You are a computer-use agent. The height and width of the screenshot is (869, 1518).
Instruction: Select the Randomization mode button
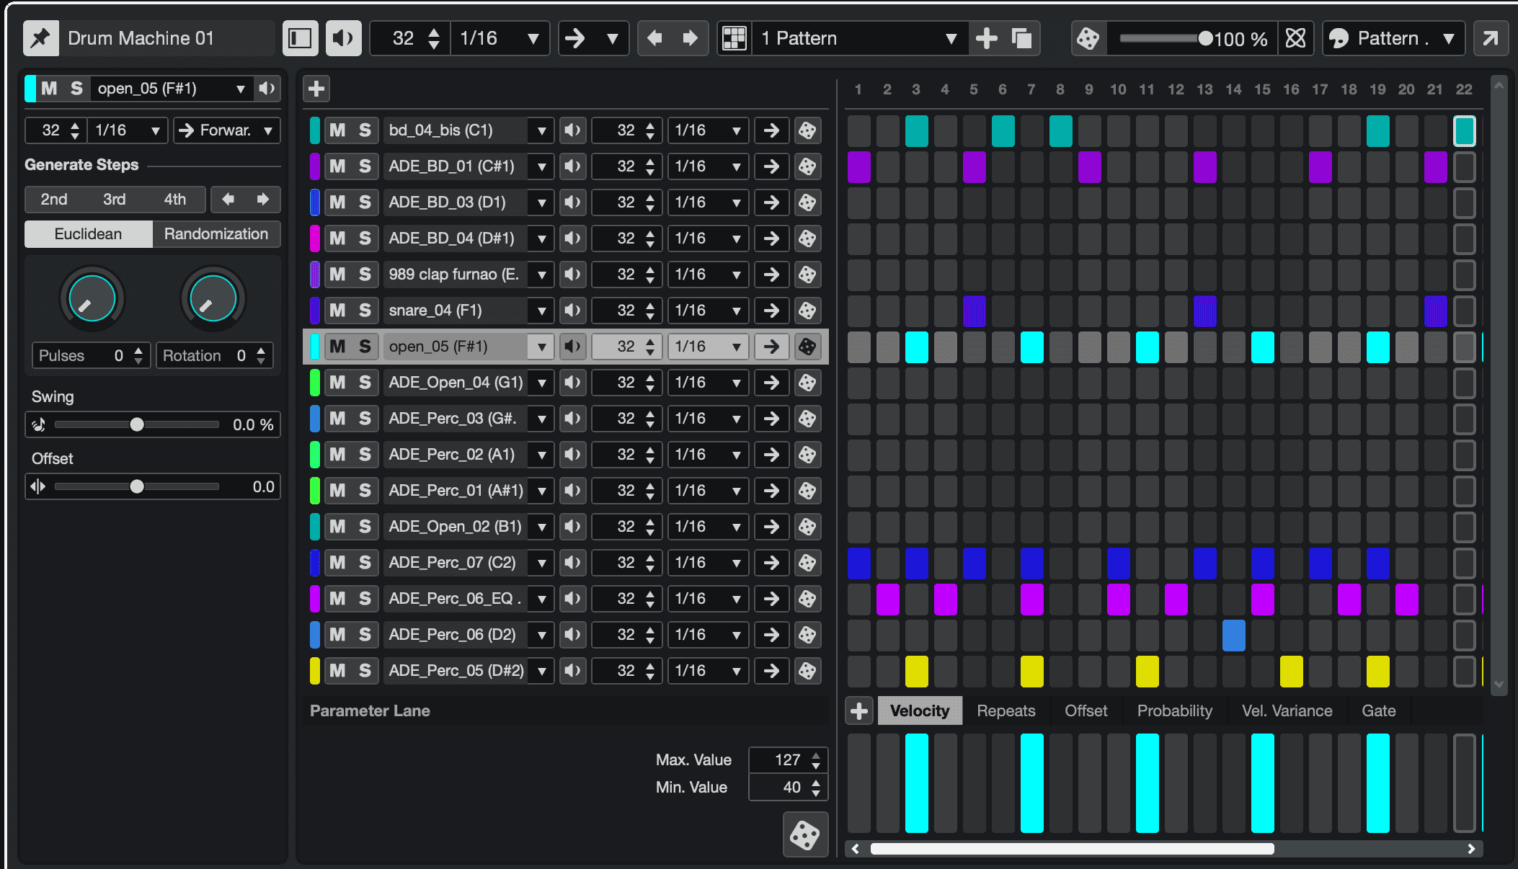pos(216,234)
